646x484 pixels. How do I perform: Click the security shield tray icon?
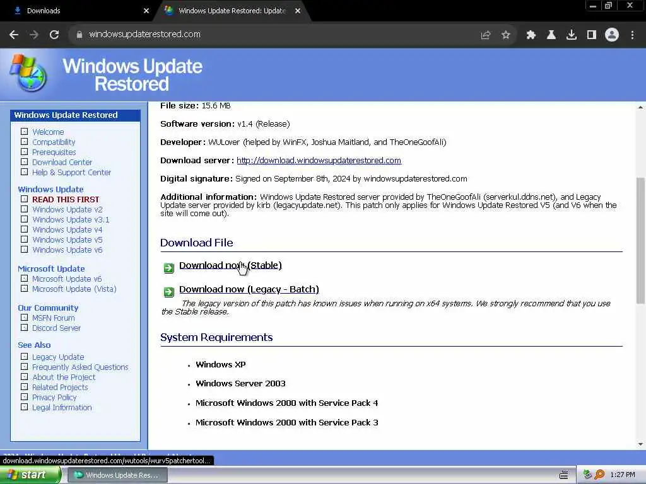point(588,475)
